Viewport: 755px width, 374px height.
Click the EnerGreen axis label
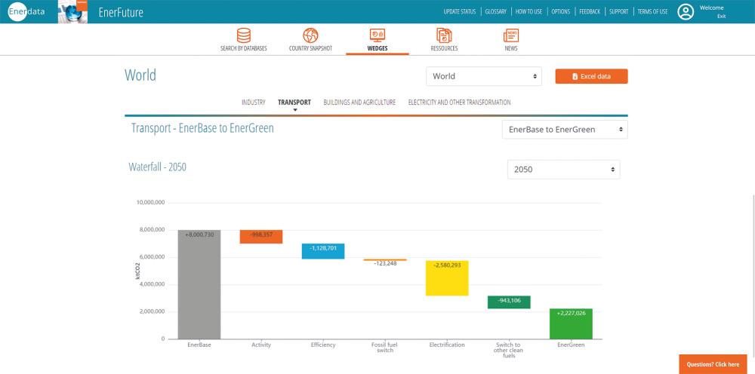click(x=571, y=345)
